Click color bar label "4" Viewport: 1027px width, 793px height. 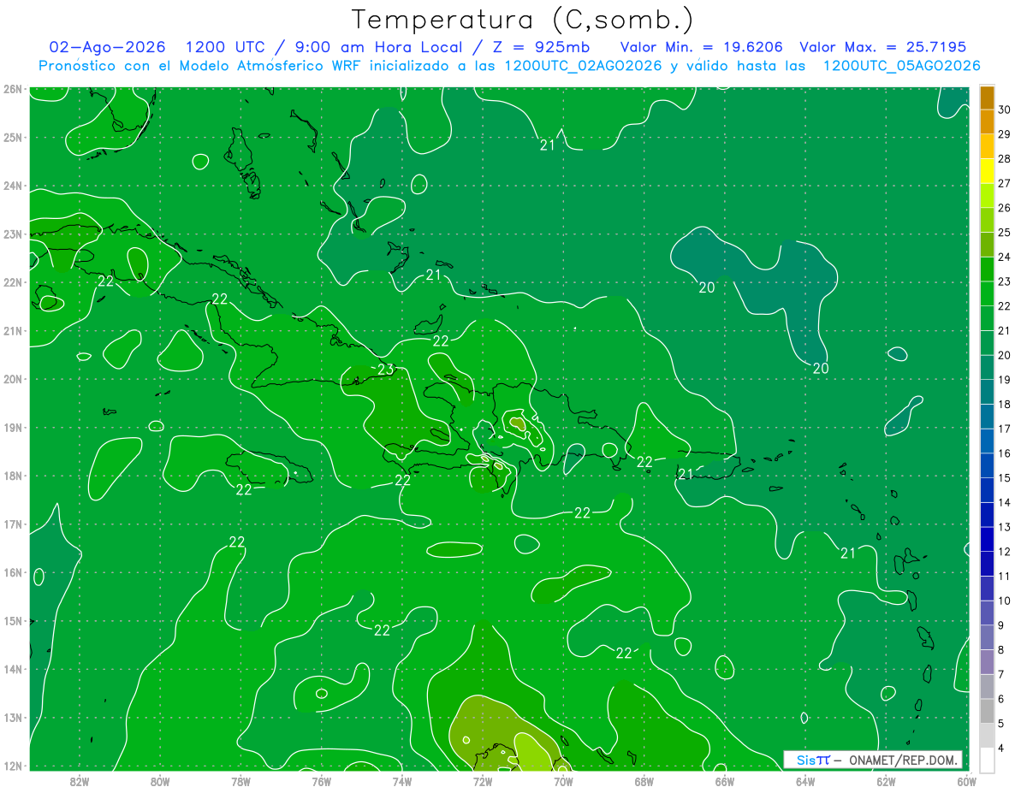(1001, 748)
